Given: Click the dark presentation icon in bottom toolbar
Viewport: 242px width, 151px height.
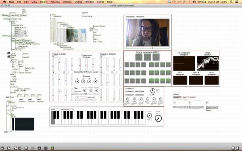Looking at the screenshot, I should 39,148.
